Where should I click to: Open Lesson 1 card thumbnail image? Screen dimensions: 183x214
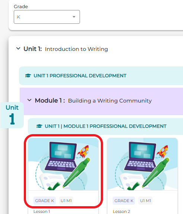click(x=63, y=164)
